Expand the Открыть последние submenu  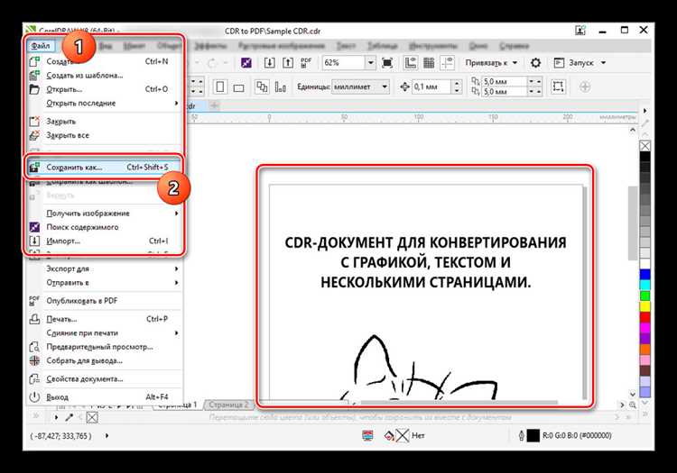coord(176,103)
